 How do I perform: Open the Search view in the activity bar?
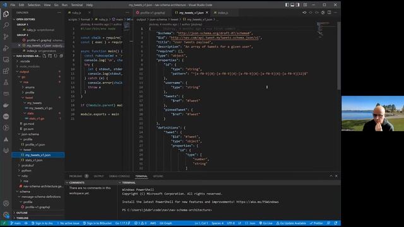6,25
